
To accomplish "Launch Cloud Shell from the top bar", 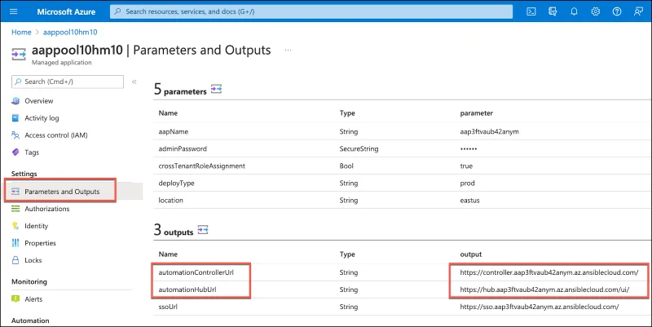I will click(x=531, y=11).
